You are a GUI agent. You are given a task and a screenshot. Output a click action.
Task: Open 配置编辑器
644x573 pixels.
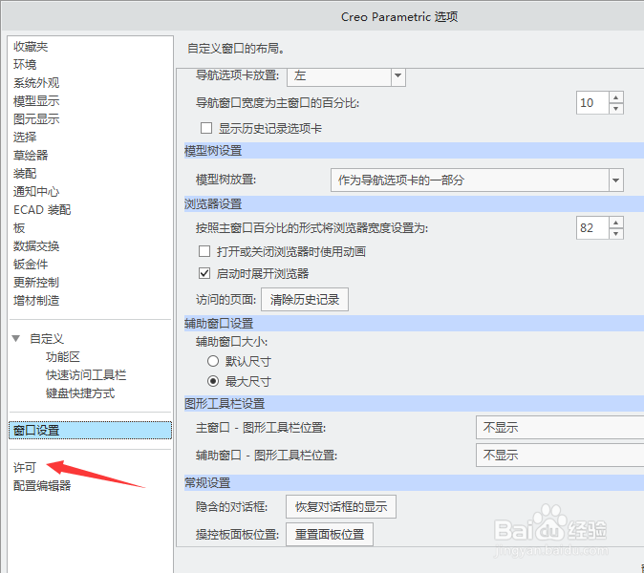[x=42, y=485]
